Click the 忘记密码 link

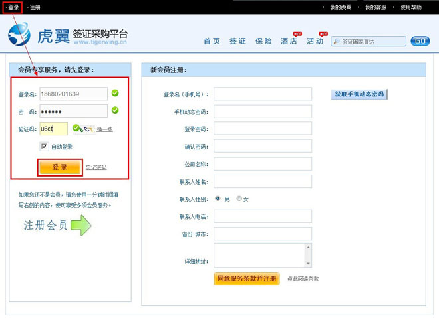(96, 167)
